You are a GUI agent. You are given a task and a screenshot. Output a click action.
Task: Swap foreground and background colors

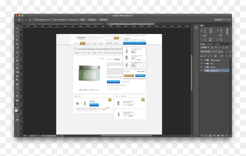click(x=18, y=107)
